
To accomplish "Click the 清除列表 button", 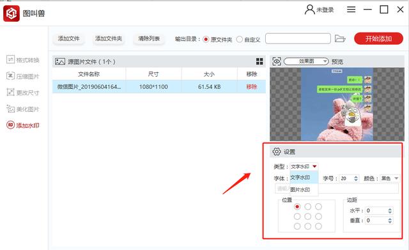I will point(149,38).
